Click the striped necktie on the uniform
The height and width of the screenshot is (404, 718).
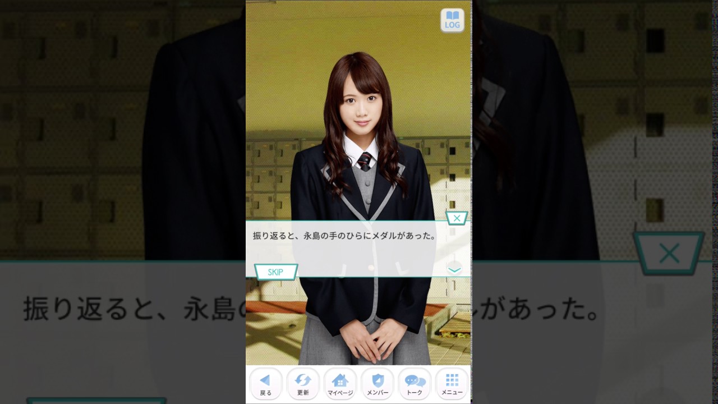click(365, 161)
